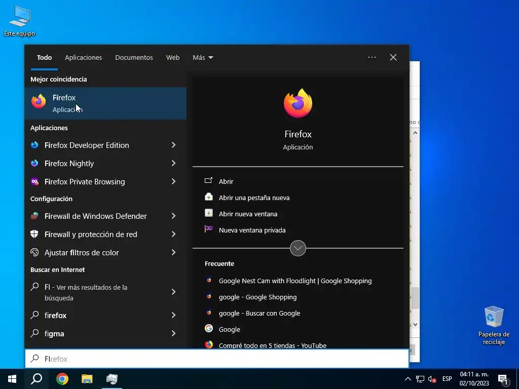
Task: Click the Firefox Private Browsing mask icon
Action: pos(34,181)
